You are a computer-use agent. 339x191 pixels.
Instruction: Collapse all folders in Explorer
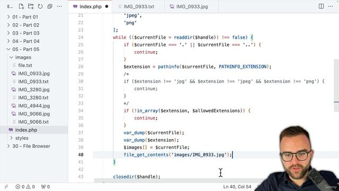50,6
